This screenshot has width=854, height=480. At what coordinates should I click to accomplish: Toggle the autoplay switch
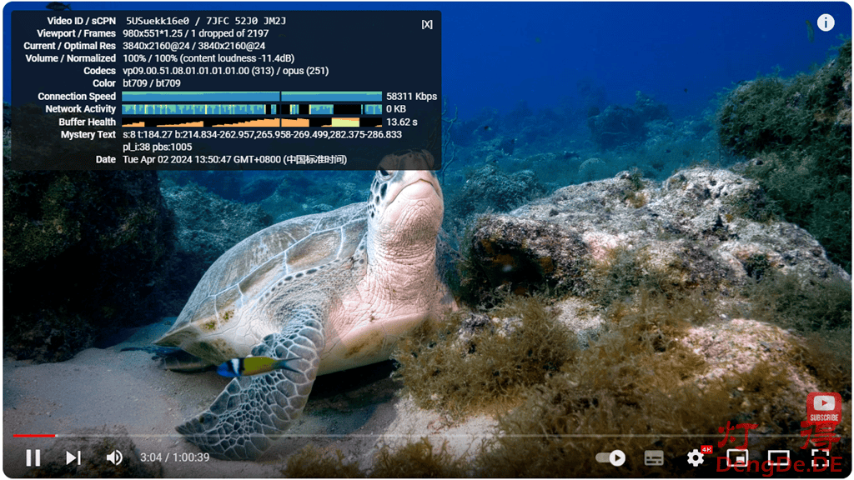click(611, 457)
